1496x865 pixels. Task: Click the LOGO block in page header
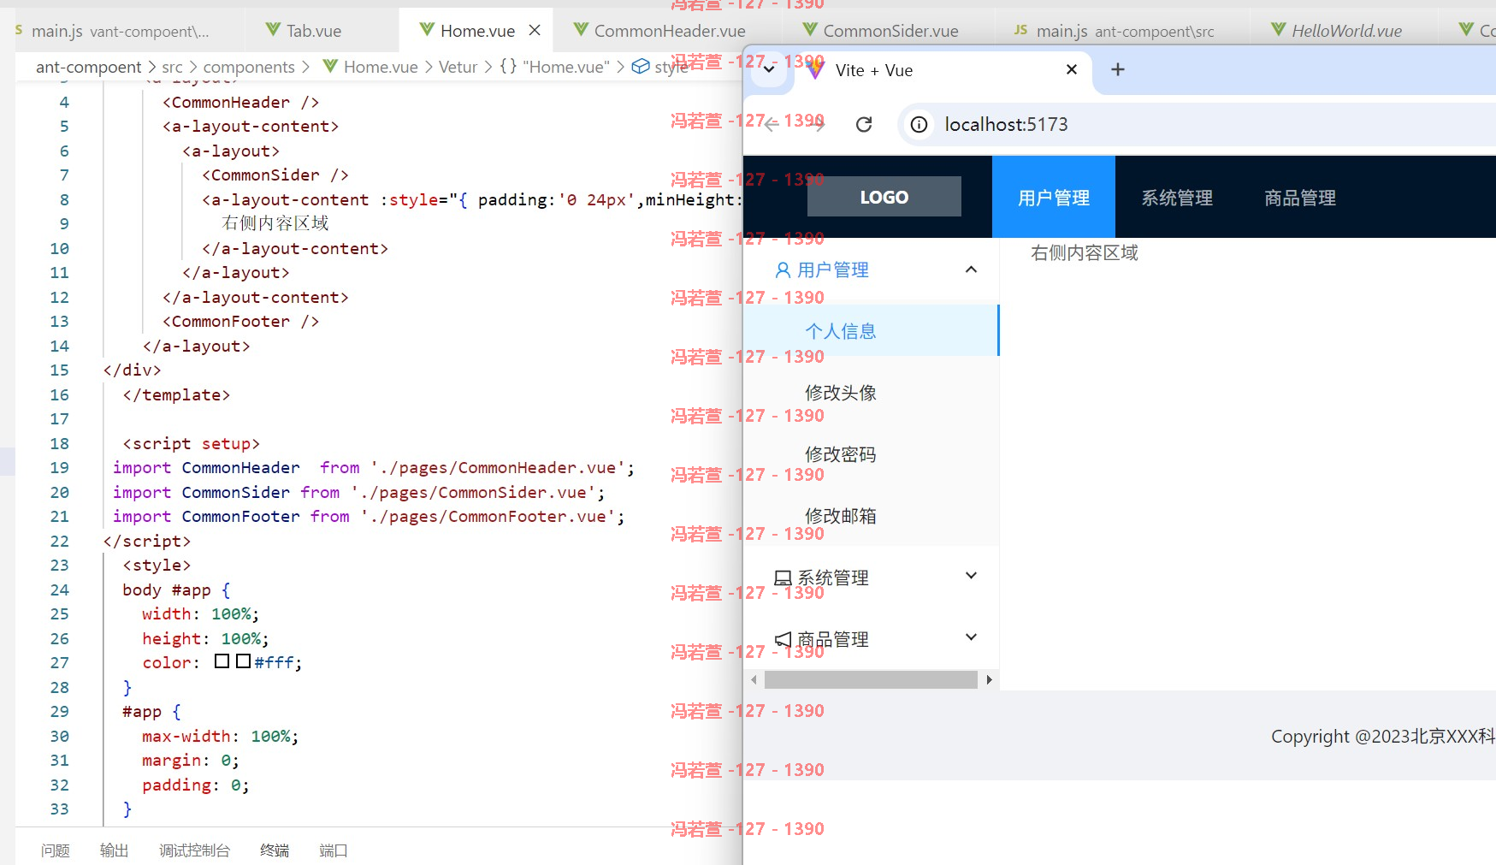tap(884, 197)
